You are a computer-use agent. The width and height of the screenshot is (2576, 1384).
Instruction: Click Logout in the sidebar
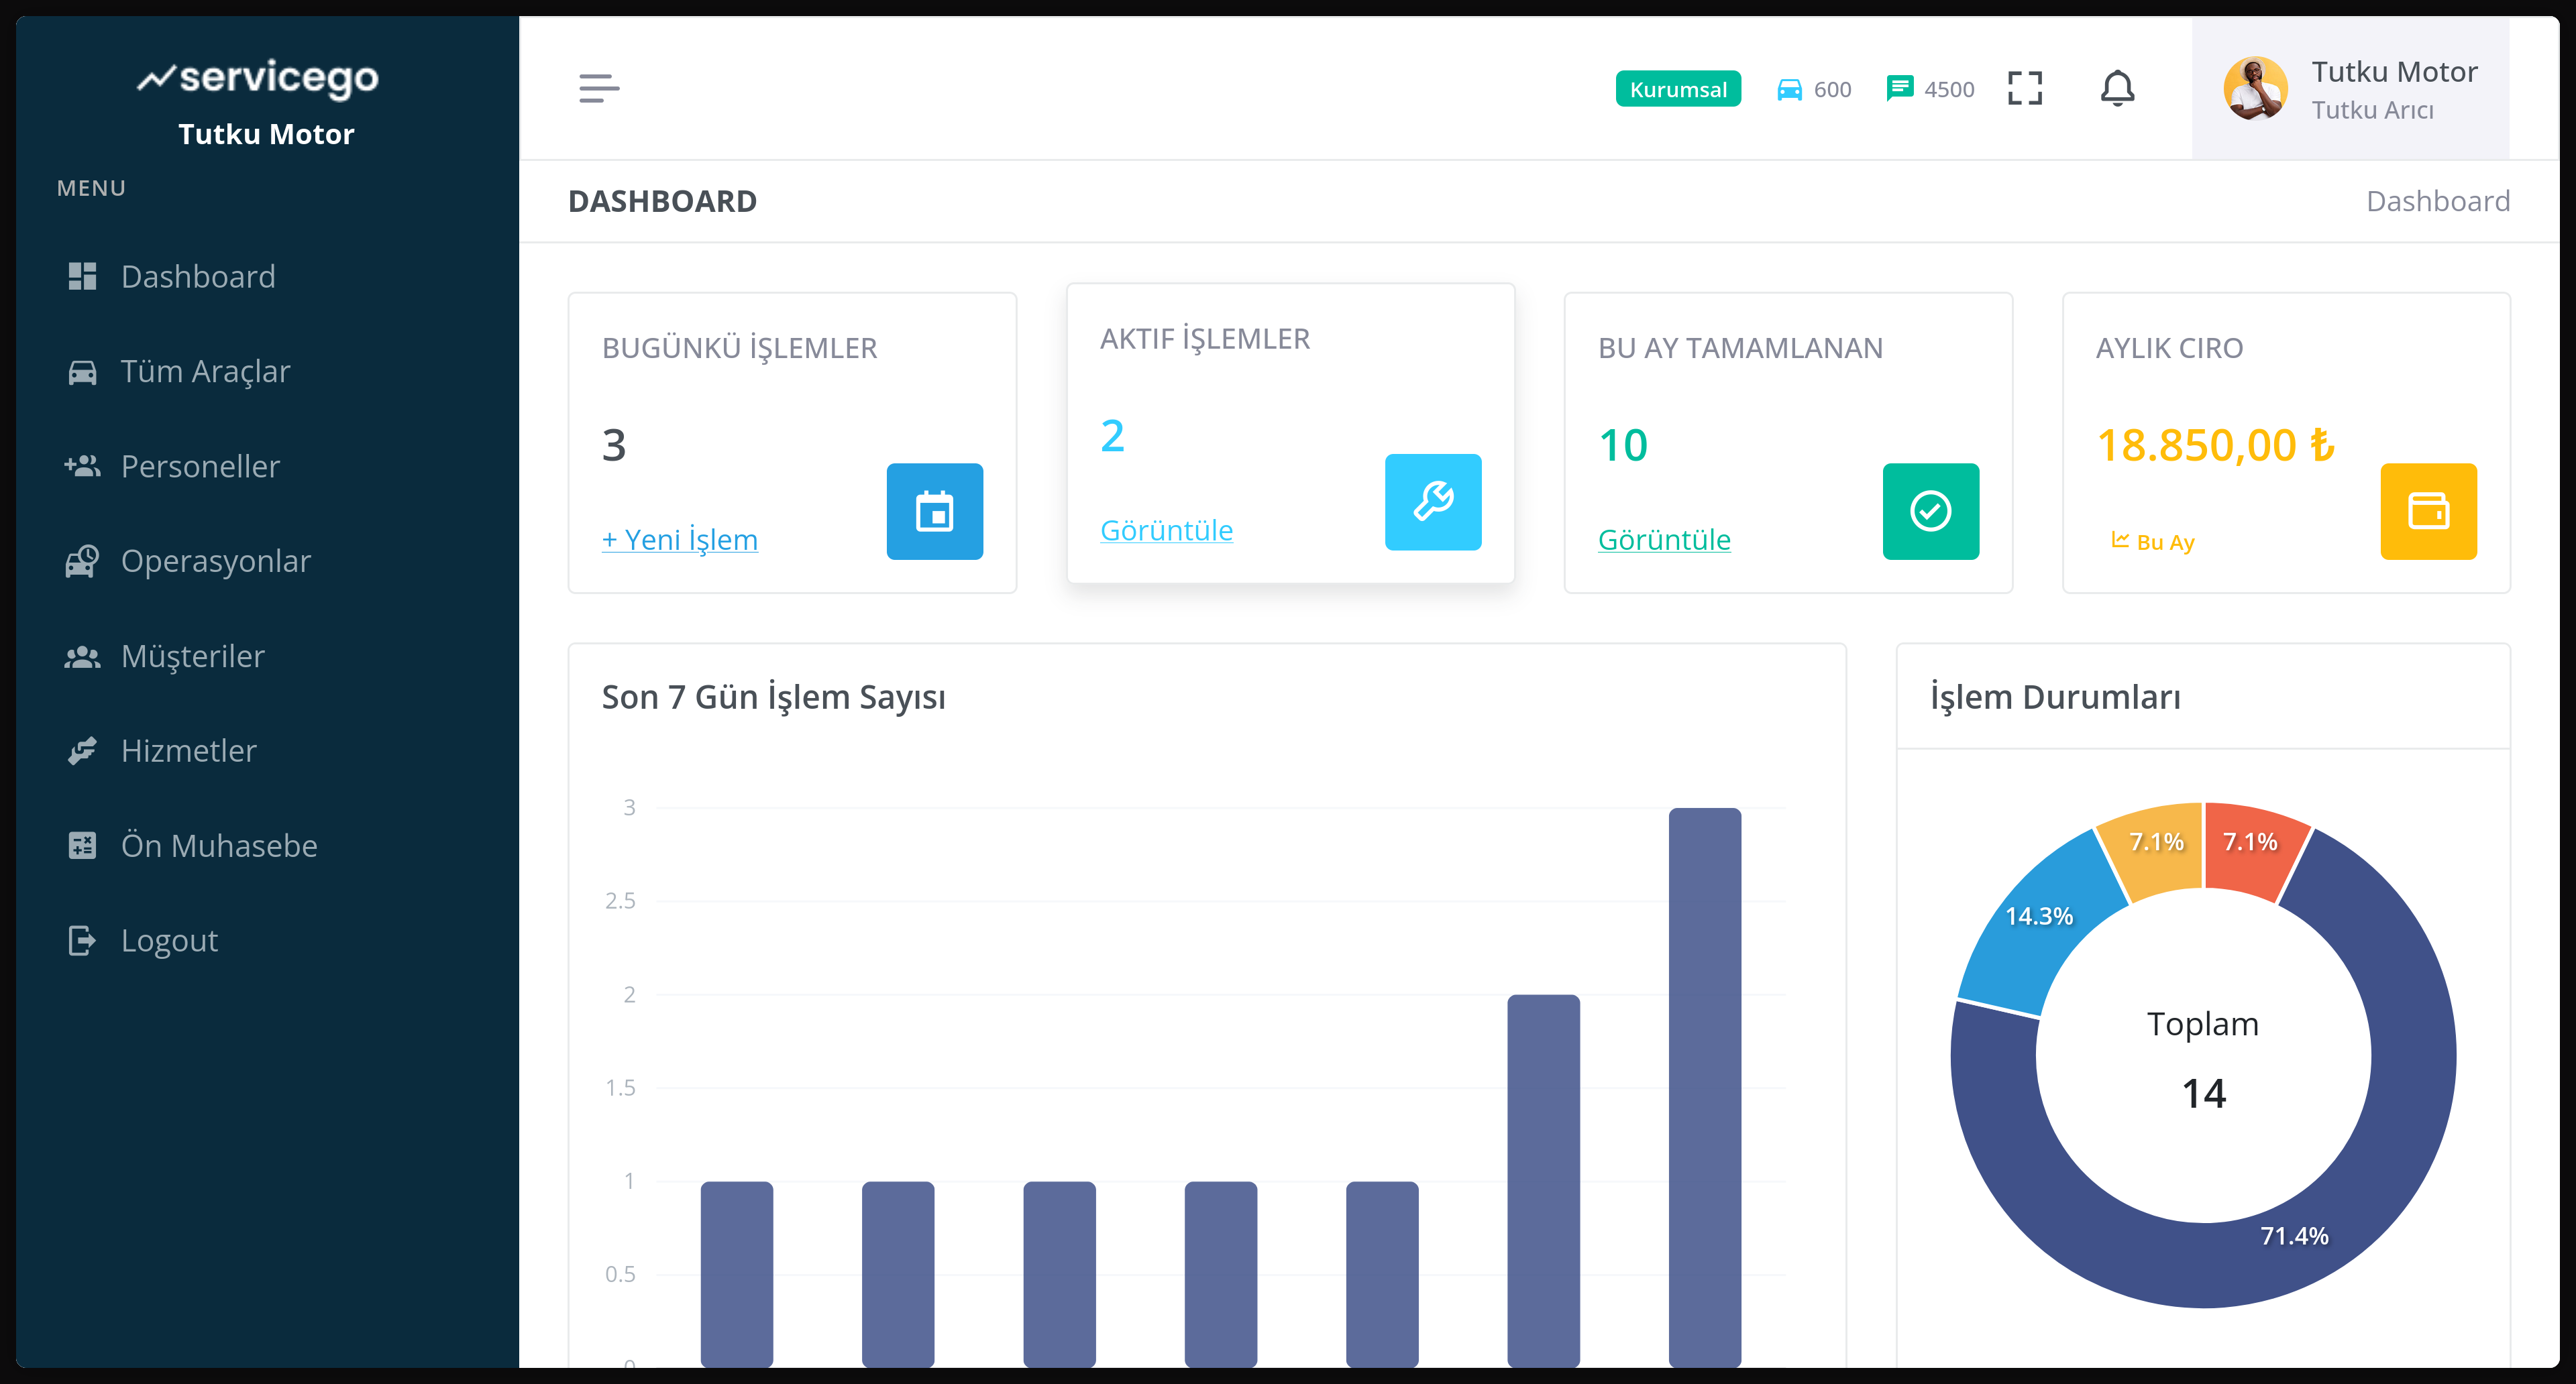pyautogui.click(x=168, y=939)
